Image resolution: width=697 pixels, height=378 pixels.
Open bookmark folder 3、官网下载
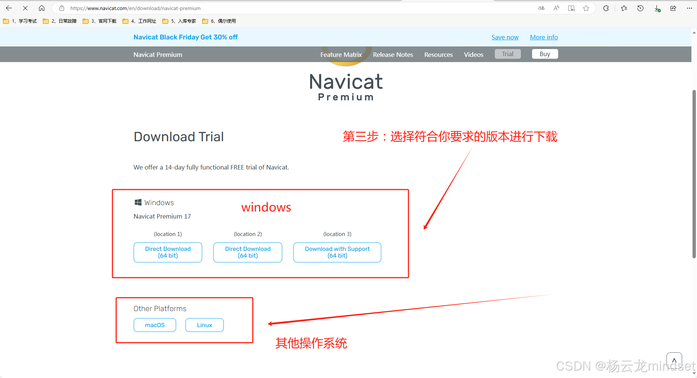coord(100,21)
